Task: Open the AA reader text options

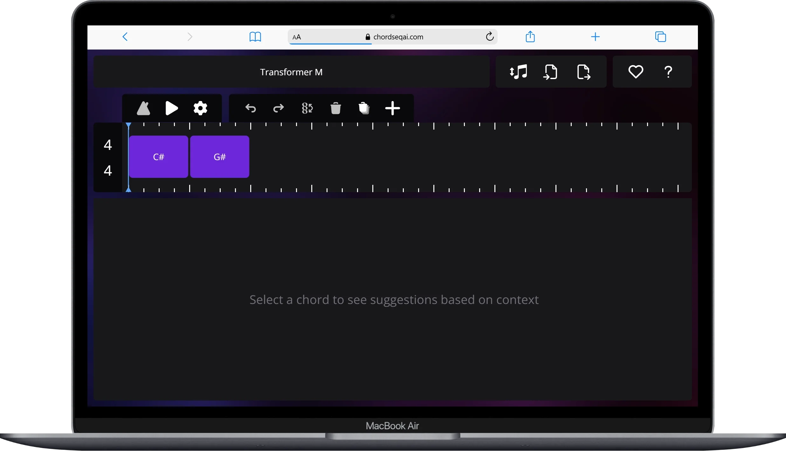Action: click(x=296, y=37)
